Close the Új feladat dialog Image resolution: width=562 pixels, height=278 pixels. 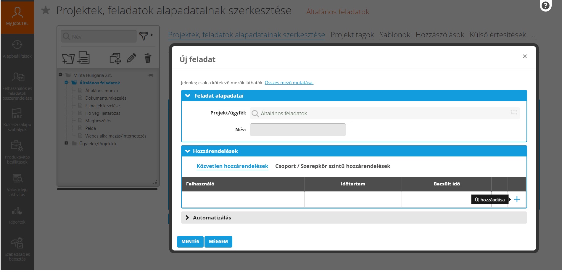(x=525, y=56)
